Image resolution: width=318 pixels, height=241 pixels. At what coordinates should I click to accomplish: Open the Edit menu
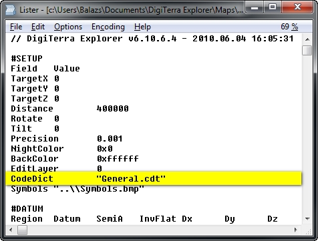click(x=38, y=27)
